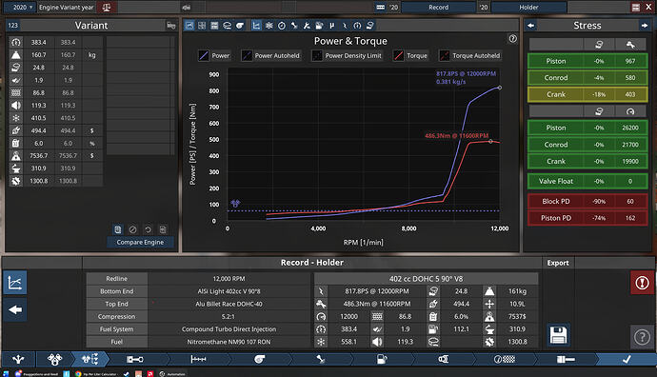Image resolution: width=657 pixels, height=377 pixels.
Task: Click the Variant panel folder icon
Action: [x=171, y=26]
